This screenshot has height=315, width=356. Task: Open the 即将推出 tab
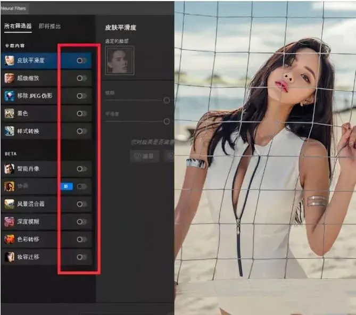click(x=49, y=26)
